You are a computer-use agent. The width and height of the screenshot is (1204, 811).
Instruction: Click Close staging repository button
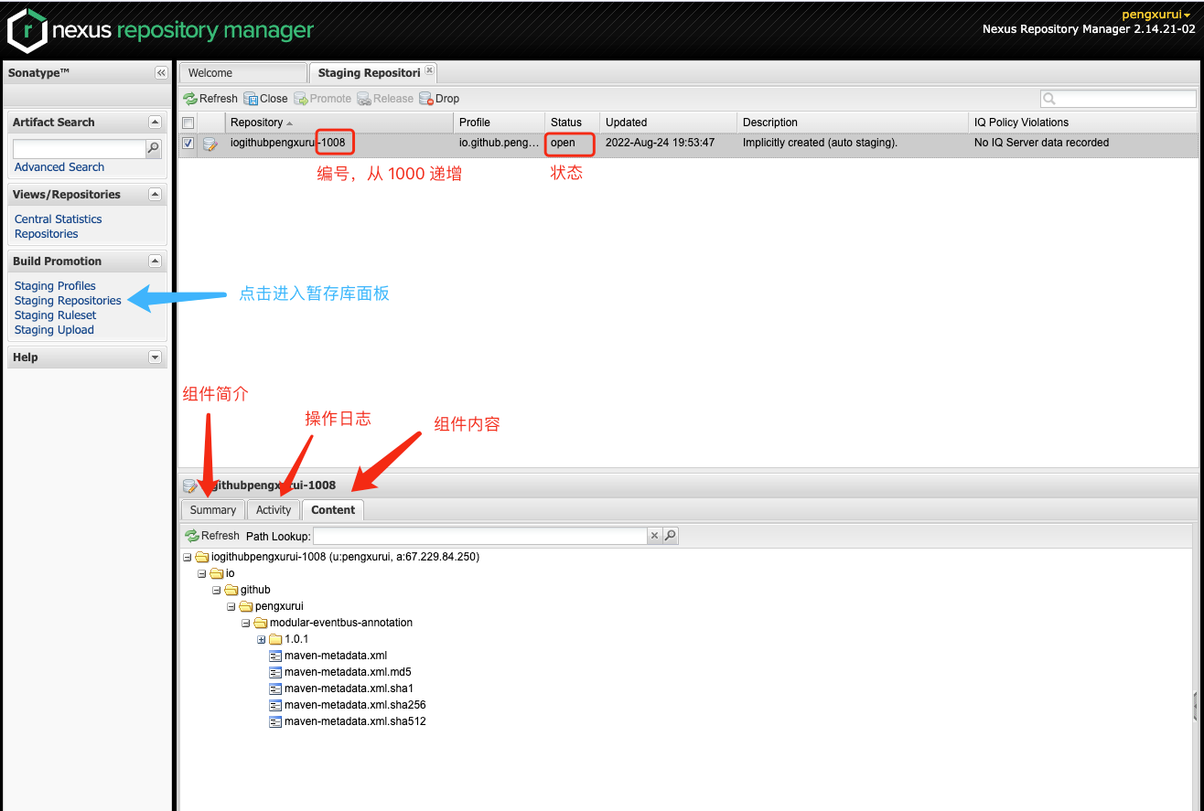point(265,99)
